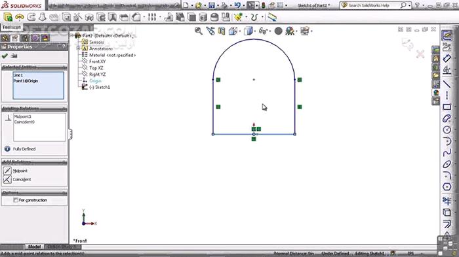Open the Undo dropdown arrow
This screenshot has width=459, height=257.
243,5
